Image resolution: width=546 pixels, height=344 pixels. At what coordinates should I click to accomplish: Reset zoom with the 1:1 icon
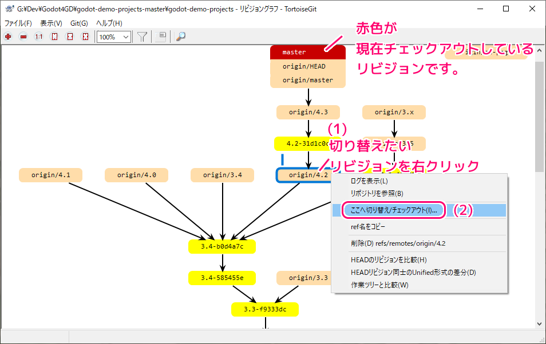pos(39,37)
